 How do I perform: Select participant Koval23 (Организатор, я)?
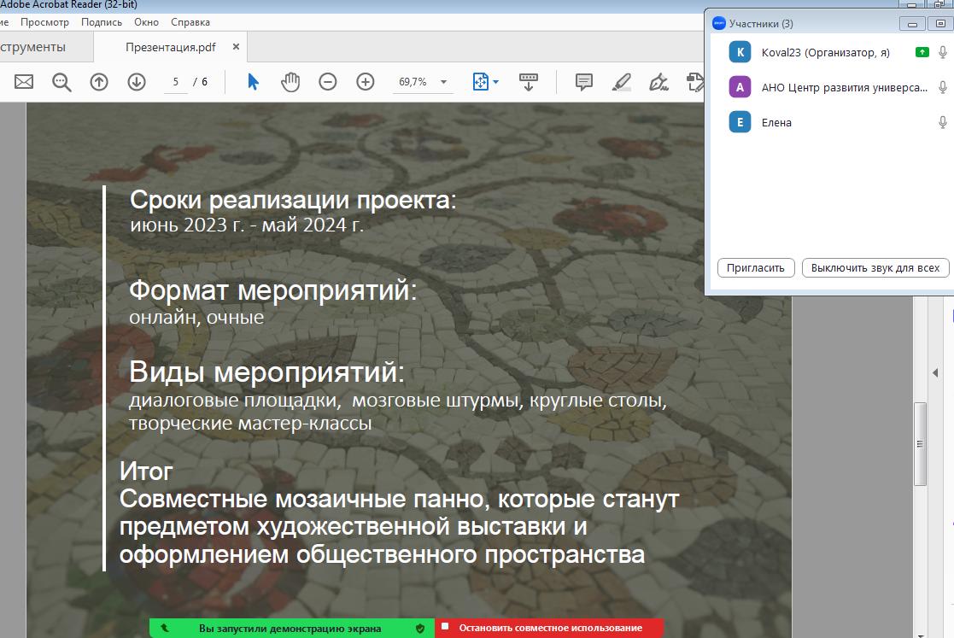click(x=826, y=53)
